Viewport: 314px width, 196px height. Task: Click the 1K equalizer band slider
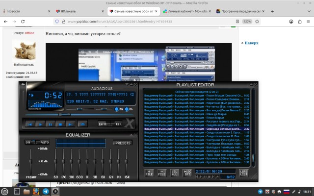87,162
